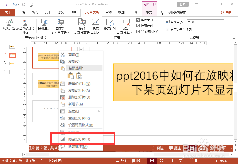
Task: Select slide 3 thumbnail
Action: pyautogui.click(x=12, y=63)
